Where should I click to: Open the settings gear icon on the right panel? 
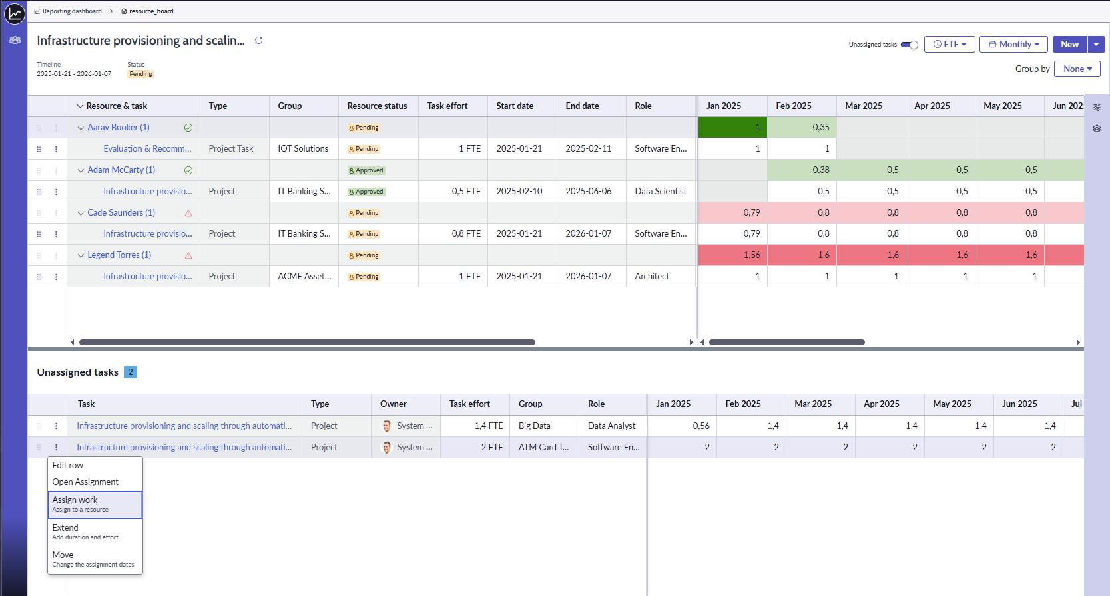[1097, 128]
